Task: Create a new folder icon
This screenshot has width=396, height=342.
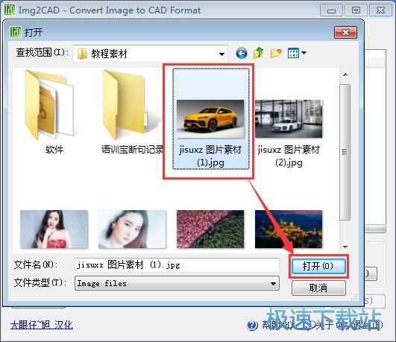Action: click(x=276, y=53)
